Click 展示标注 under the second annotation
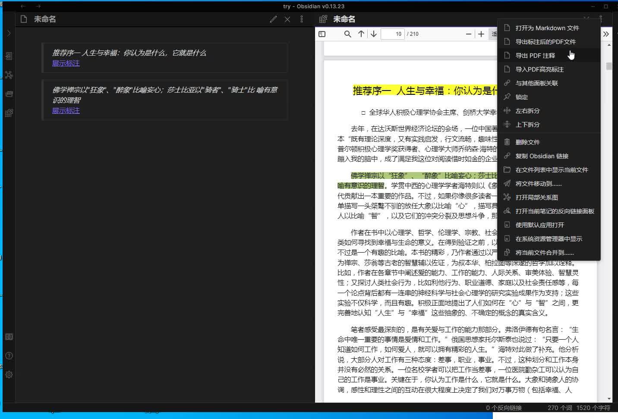 (x=66, y=110)
